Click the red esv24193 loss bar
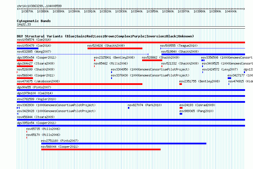This screenshot has height=169, width=253. click(x=181, y=108)
